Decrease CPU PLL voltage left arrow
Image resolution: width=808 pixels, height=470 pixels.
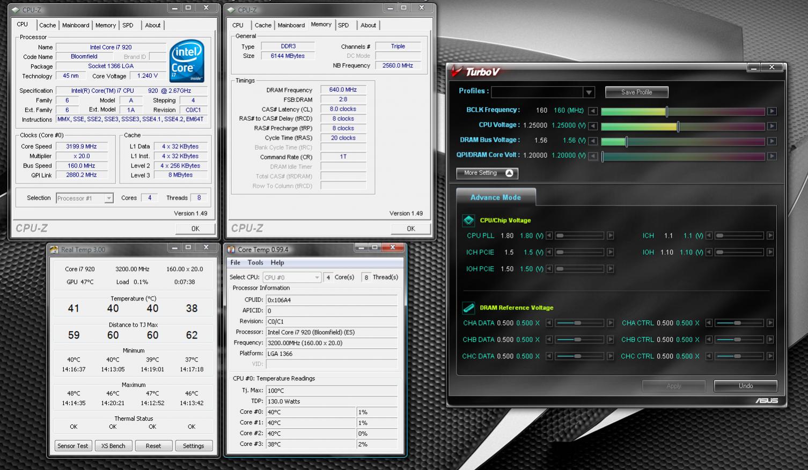click(x=549, y=236)
